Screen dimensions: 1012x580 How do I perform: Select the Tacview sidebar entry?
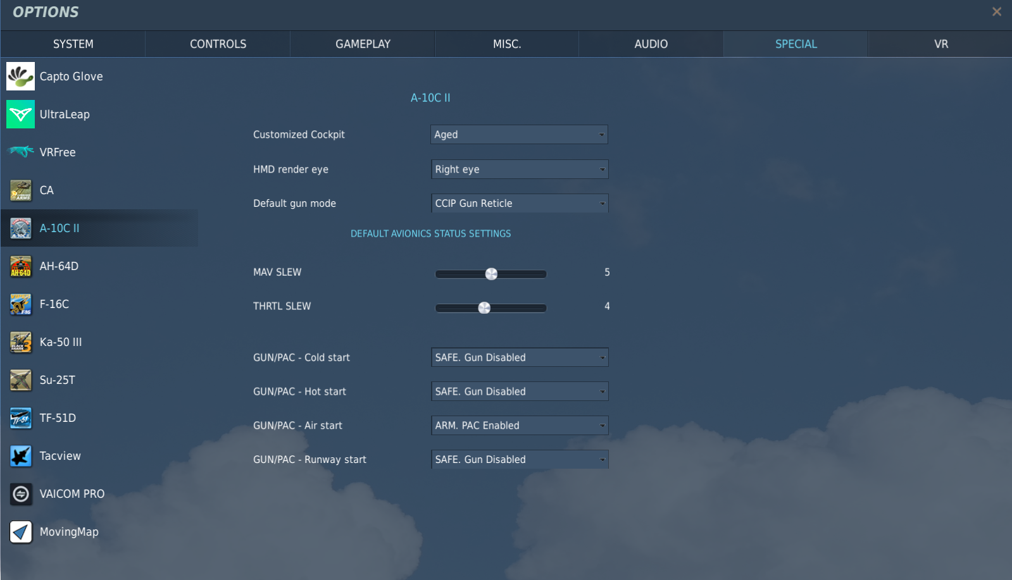[99, 456]
